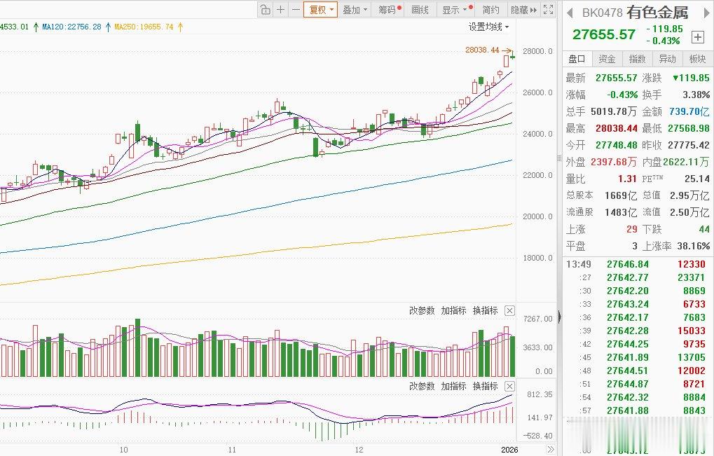
Task: Zoom in with the plus toolbar icon
Action: [280, 10]
